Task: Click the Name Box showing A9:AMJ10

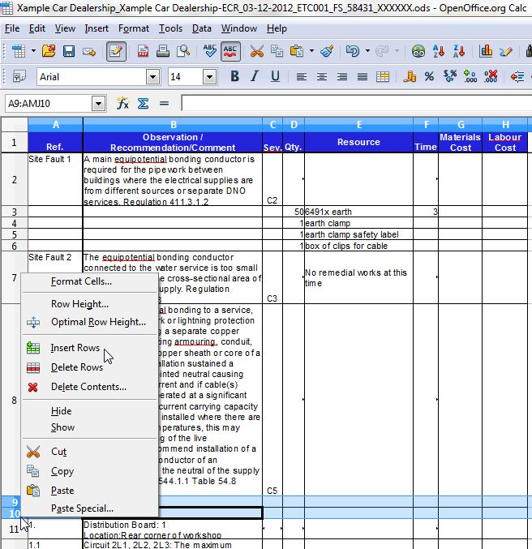Action: click(x=49, y=104)
